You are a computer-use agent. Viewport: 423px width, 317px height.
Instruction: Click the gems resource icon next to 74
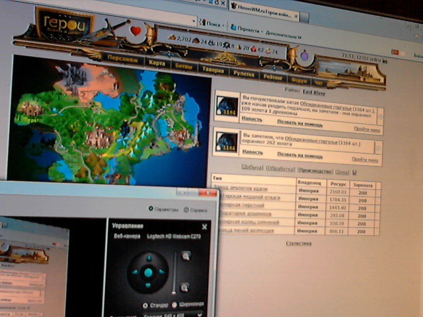tap(268, 51)
